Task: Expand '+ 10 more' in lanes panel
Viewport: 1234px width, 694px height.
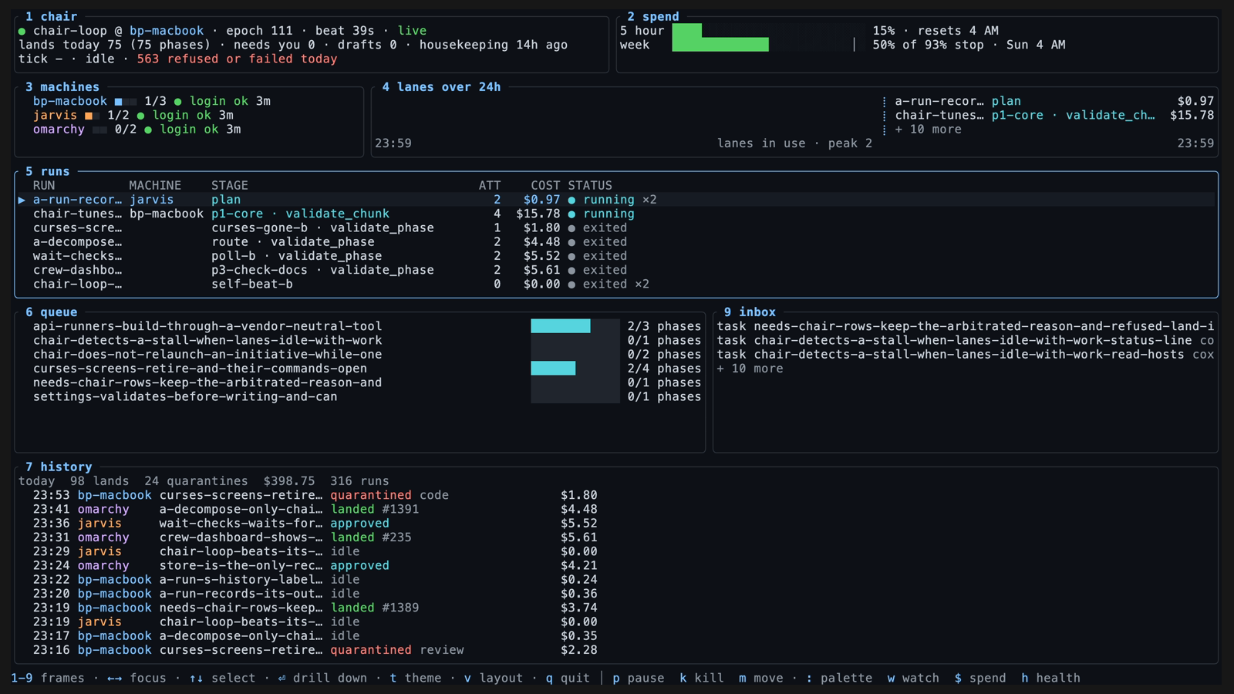Action: 928,130
